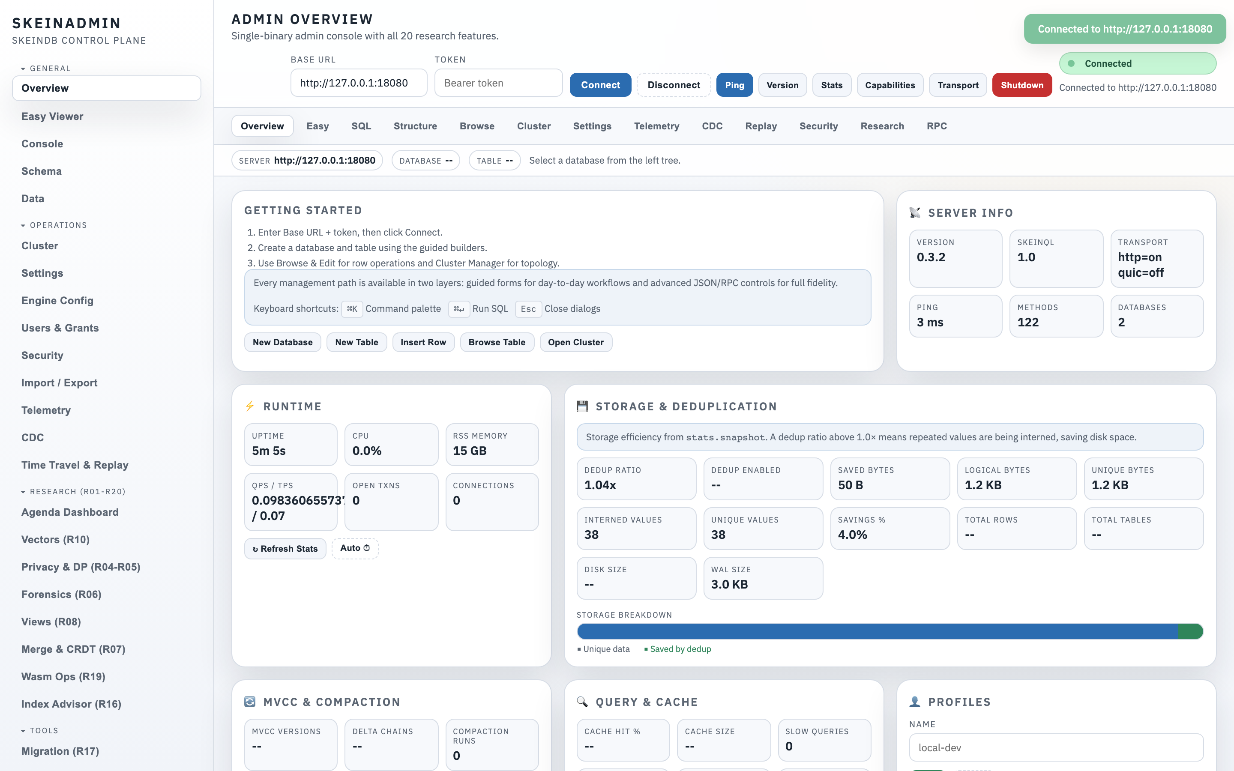Click the Version button
This screenshot has height=771, width=1234.
[x=782, y=85]
